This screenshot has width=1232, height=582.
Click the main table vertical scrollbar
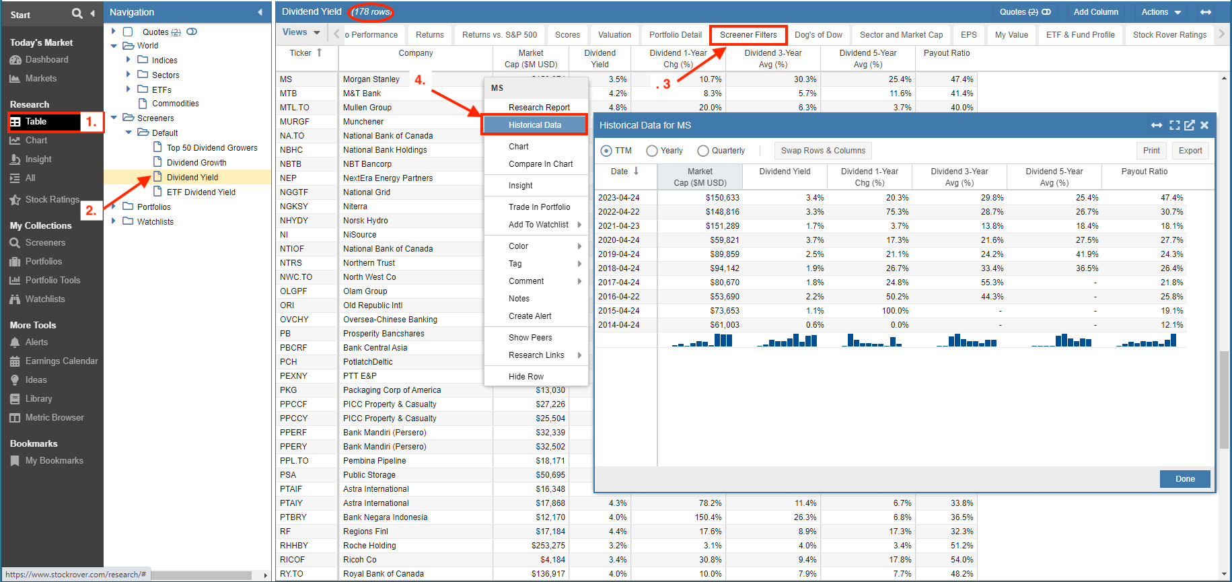[x=1223, y=400]
